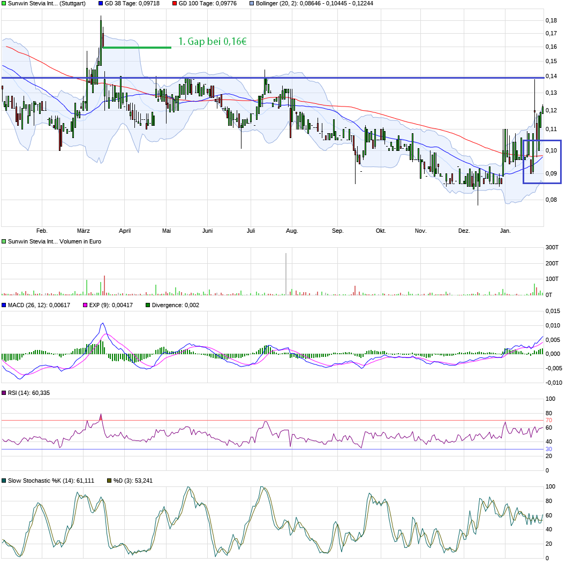Image resolution: width=566 pixels, height=564 pixels.
Task: Click the 300T volume axis value
Action: click(x=552, y=247)
